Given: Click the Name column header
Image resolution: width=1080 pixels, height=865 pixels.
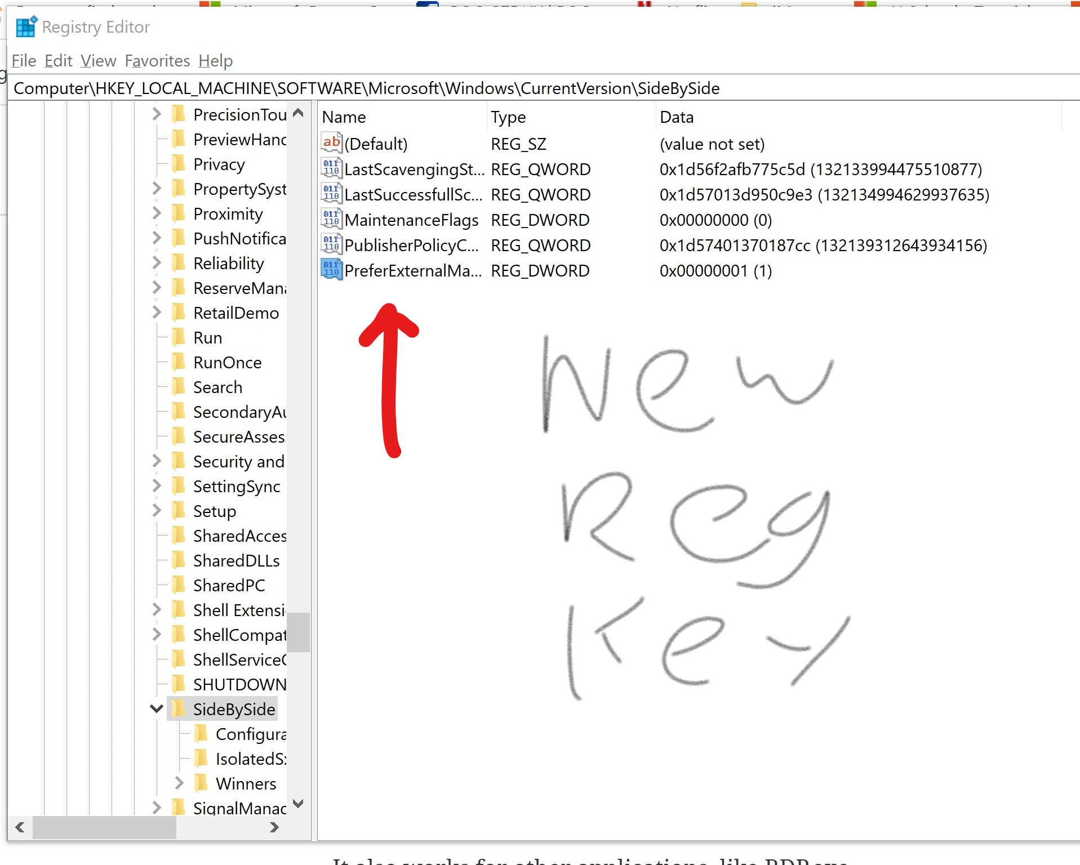Looking at the screenshot, I should click(x=402, y=117).
